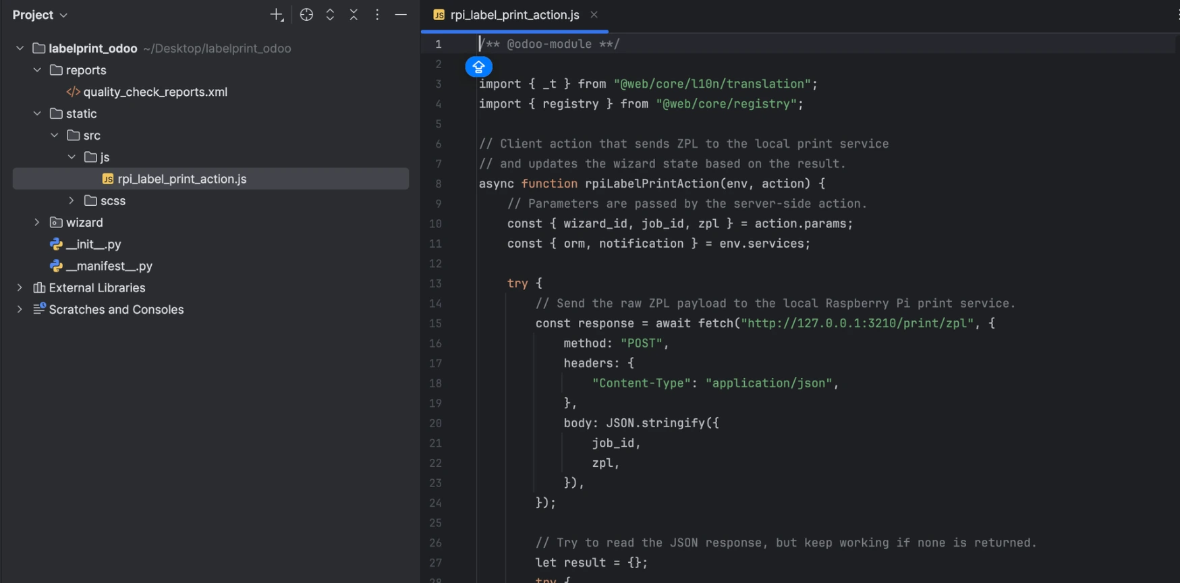
Task: Switch to rpi_label_print_action.js editor tab
Action: coord(514,15)
